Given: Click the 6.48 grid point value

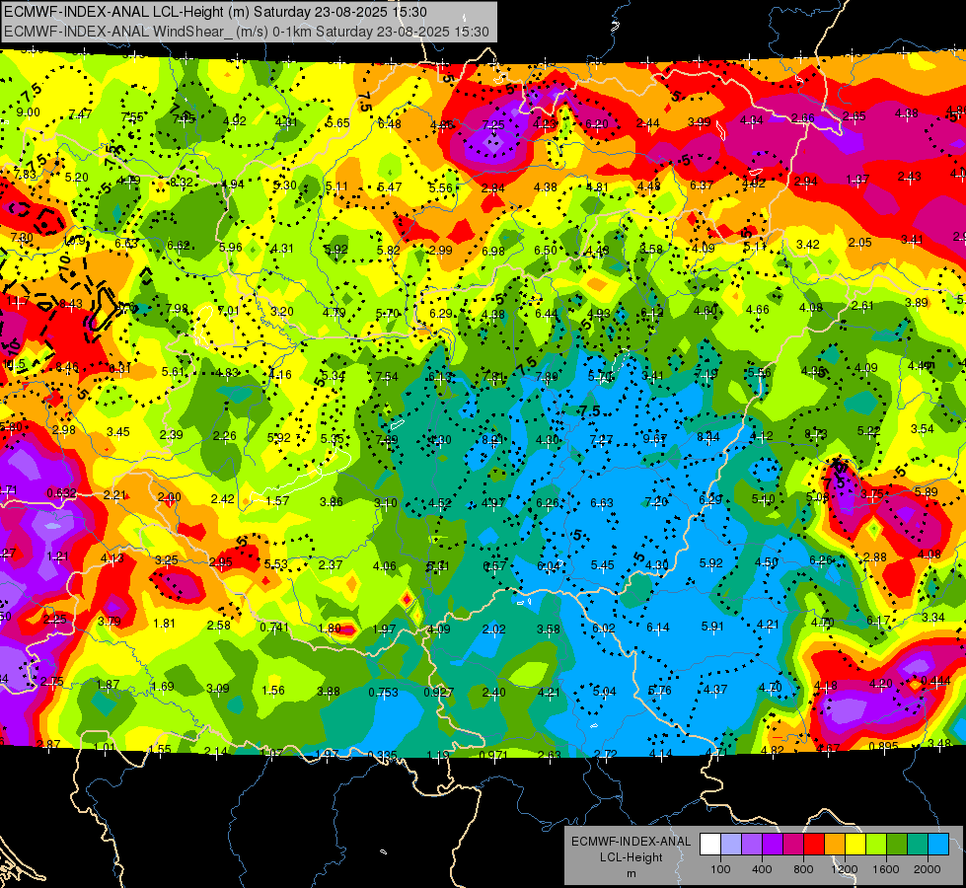Looking at the screenshot, I should click(x=390, y=124).
